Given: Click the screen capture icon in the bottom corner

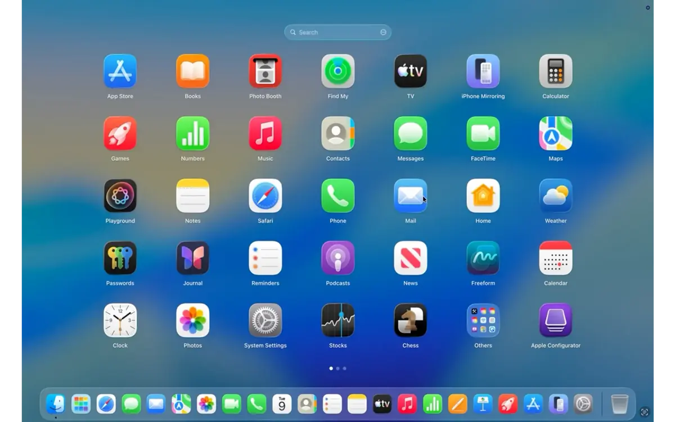Looking at the screenshot, I should pos(645,412).
